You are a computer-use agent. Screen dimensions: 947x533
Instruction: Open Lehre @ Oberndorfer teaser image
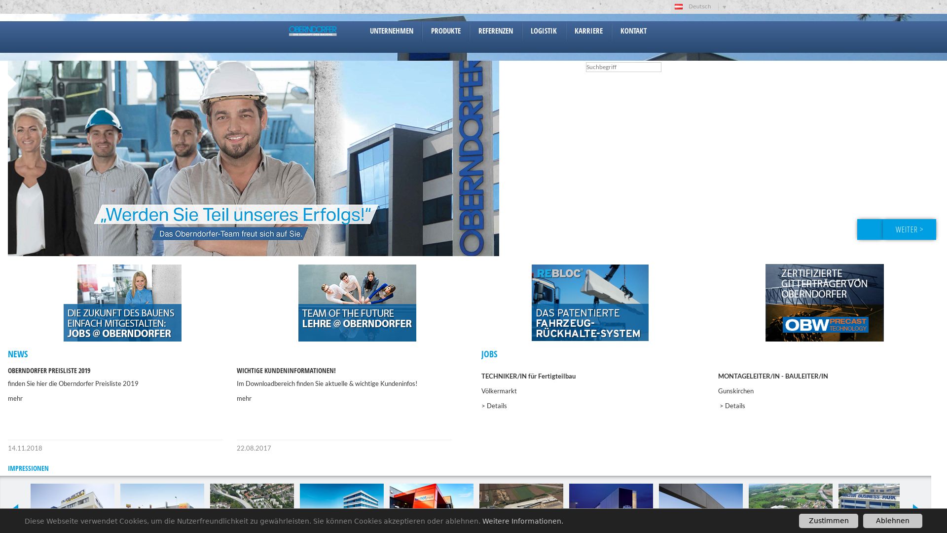tap(357, 303)
